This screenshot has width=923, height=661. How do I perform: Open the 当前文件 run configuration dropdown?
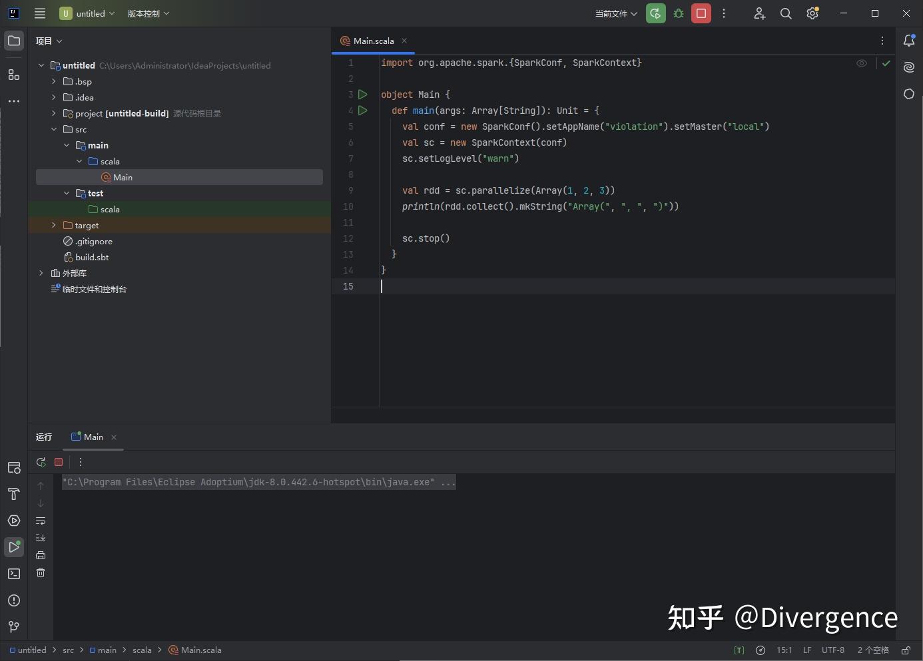coord(615,13)
